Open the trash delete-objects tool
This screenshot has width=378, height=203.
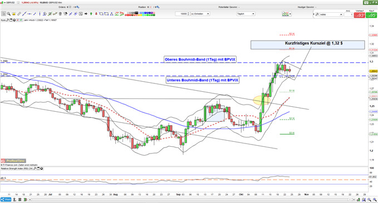pyautogui.click(x=60, y=14)
